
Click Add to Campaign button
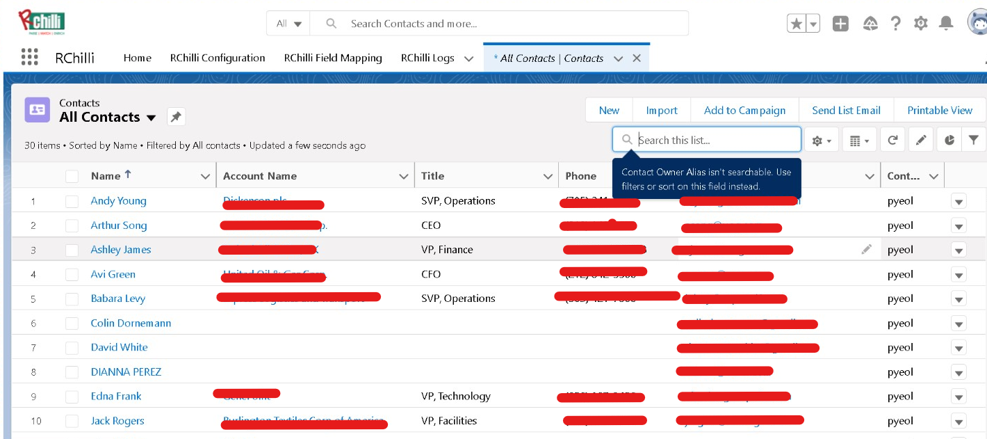[744, 110]
